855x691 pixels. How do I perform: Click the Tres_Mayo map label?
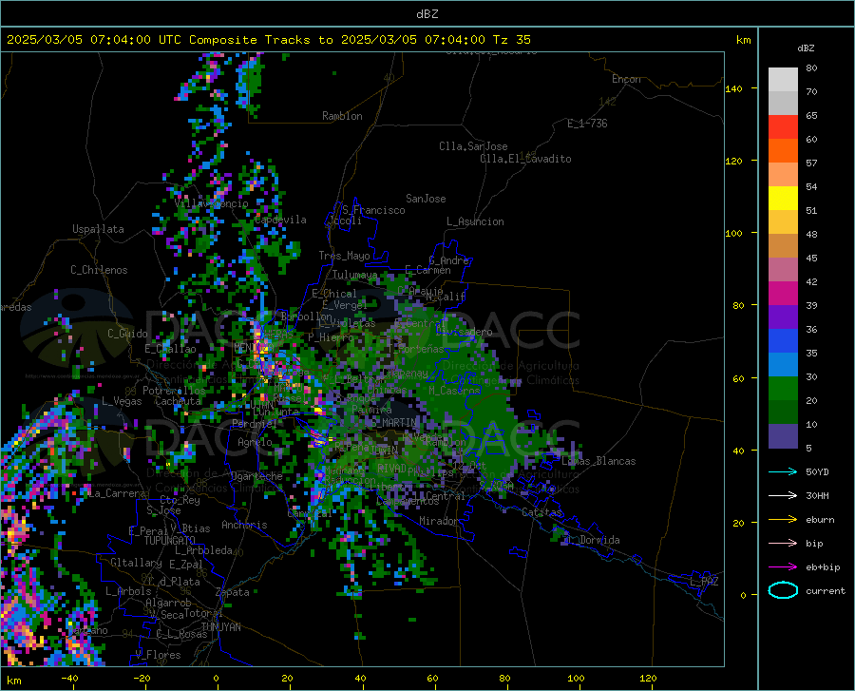[x=344, y=256]
